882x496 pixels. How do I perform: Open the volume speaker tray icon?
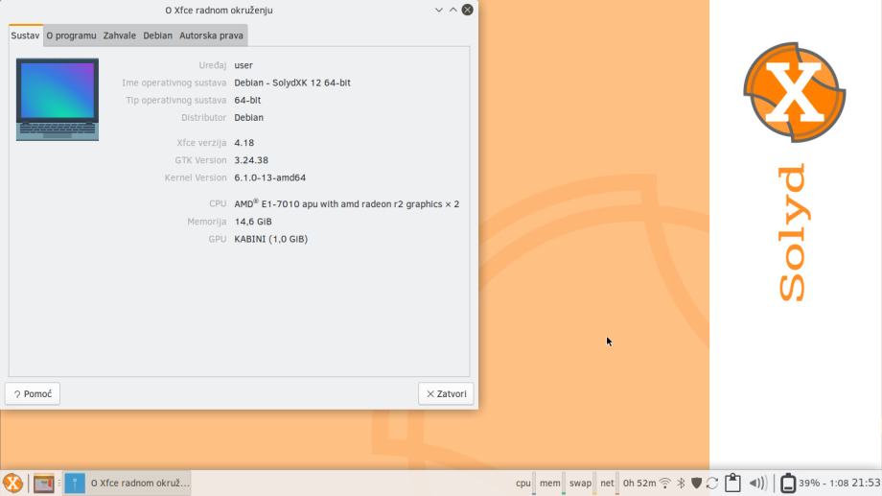pyautogui.click(x=758, y=484)
